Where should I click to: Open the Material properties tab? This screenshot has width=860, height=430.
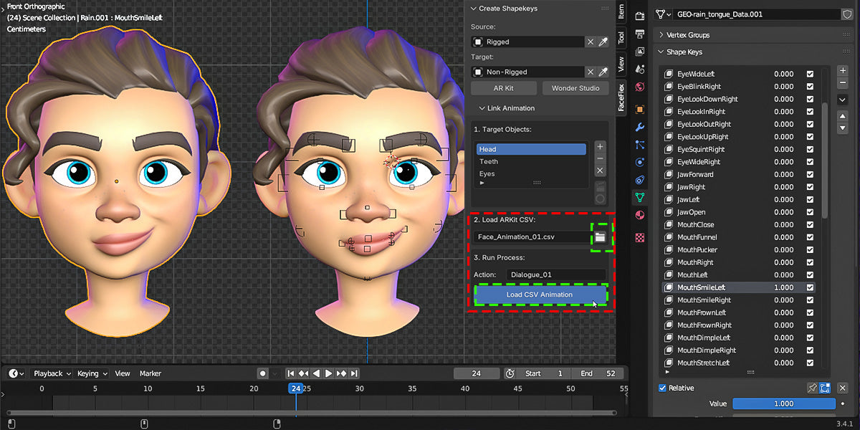tap(640, 215)
